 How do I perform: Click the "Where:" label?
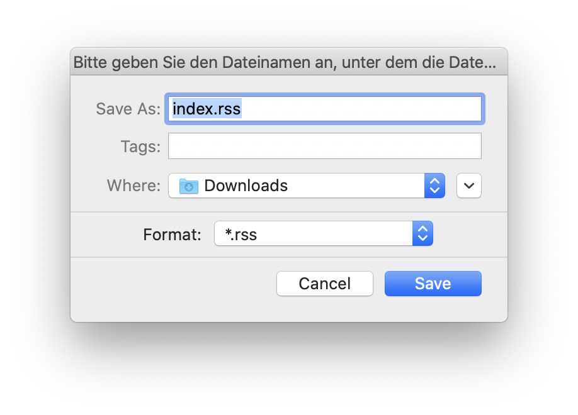tap(134, 185)
